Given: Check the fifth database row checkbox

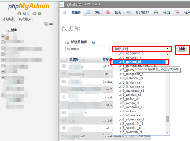Looking at the screenshot, I should [64, 97].
